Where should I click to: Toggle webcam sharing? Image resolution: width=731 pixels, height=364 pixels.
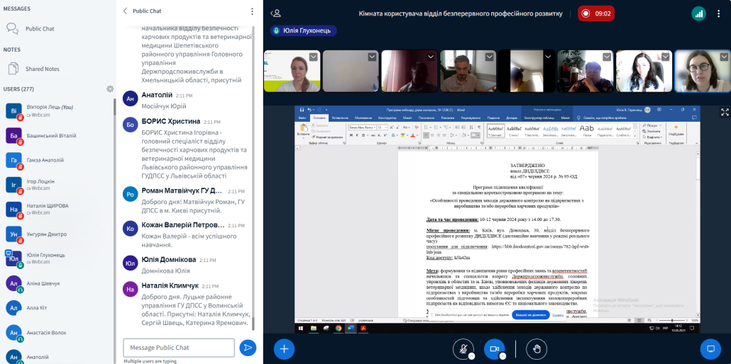(494, 348)
